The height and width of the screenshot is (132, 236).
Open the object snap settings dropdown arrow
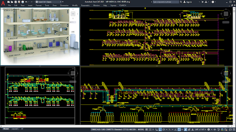coord(182,129)
